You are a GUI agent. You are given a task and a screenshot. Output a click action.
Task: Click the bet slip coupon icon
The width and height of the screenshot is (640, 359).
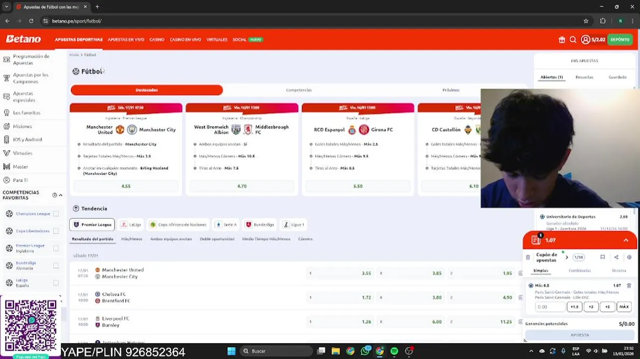[536, 240]
